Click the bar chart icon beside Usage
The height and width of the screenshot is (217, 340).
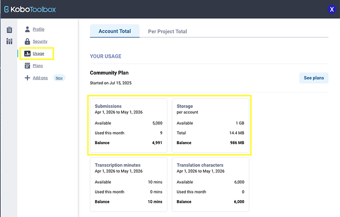tap(28, 53)
